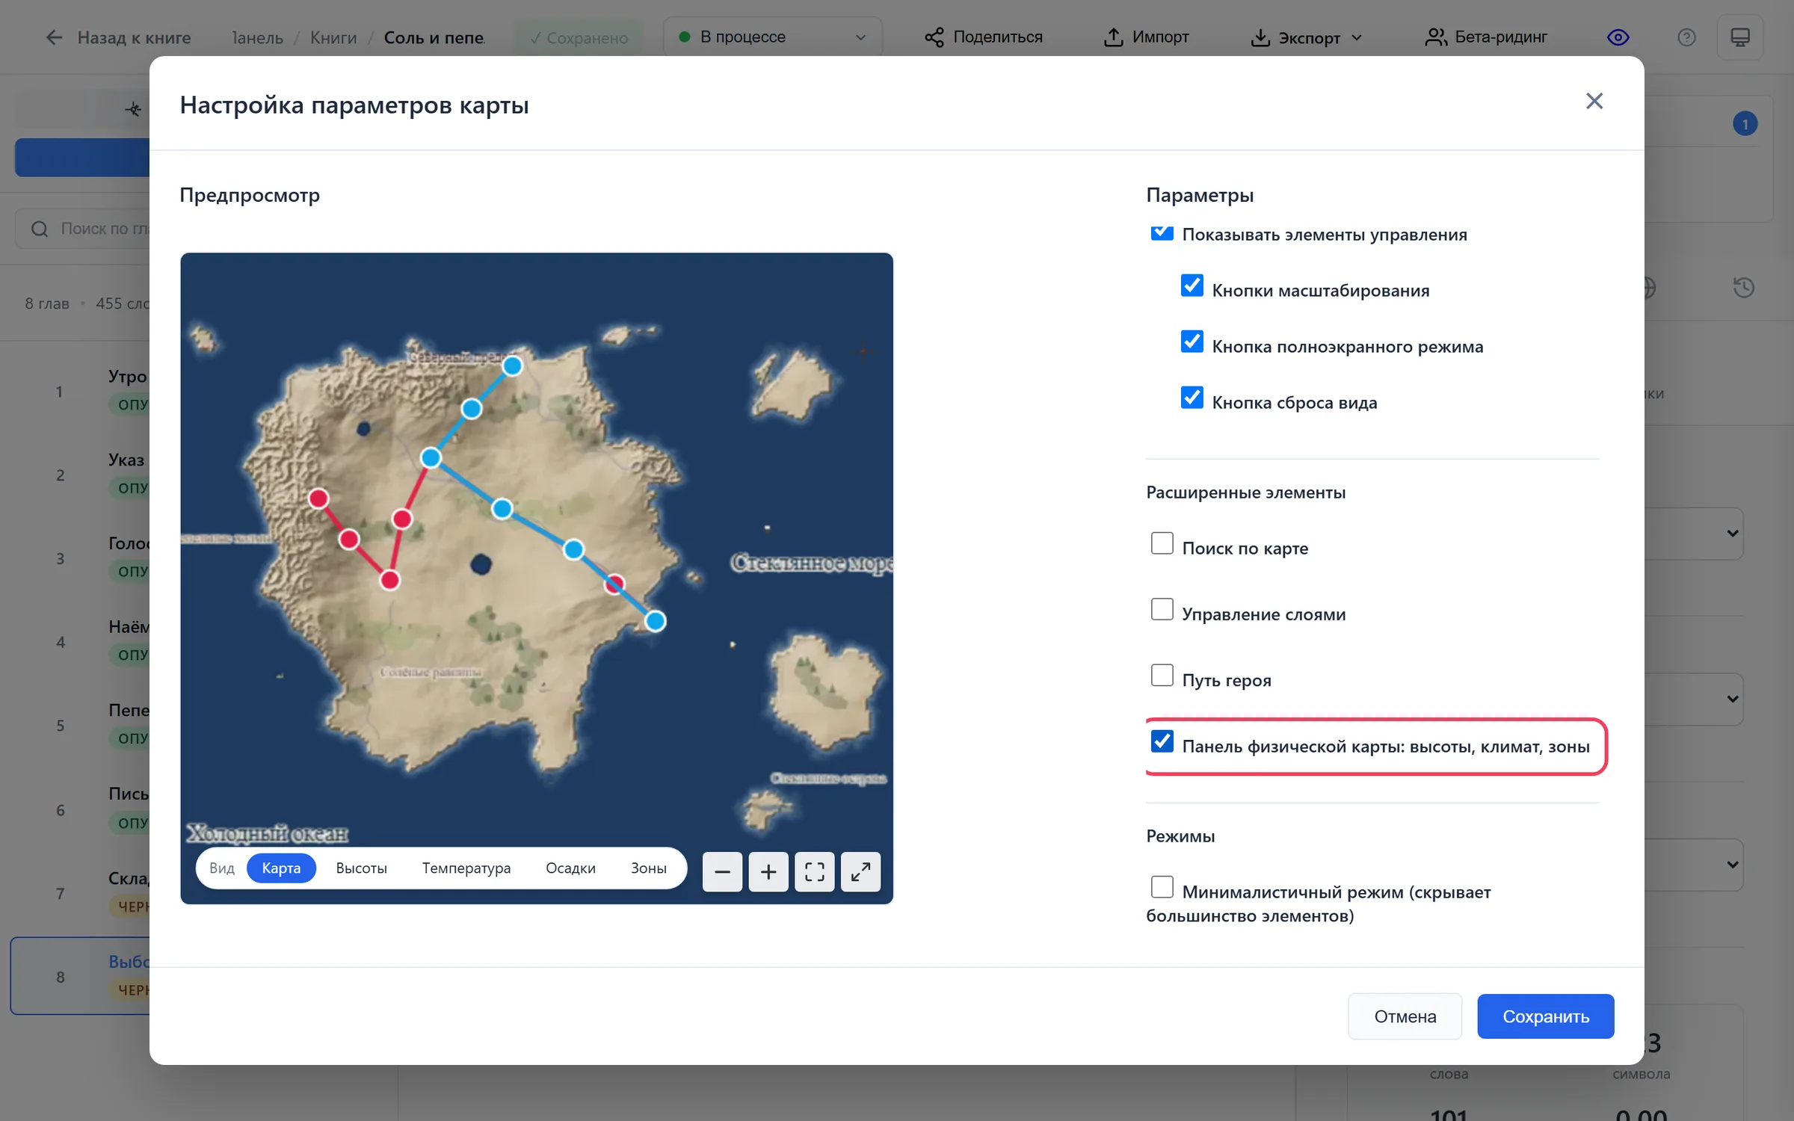Screen dimensions: 1794x1121
Task: Toggle Показывать элементы управления checkbox
Action: tap(1162, 232)
